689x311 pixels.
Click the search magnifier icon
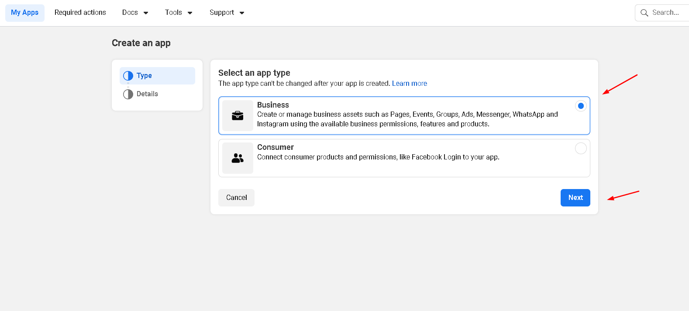click(644, 13)
